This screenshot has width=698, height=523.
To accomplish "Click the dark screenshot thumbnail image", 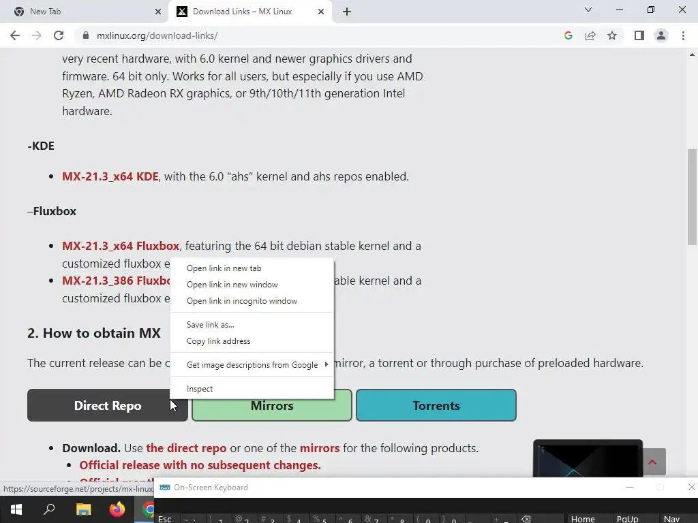I will [x=588, y=458].
